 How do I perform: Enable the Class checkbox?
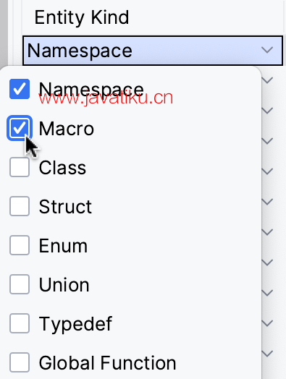[x=20, y=167]
